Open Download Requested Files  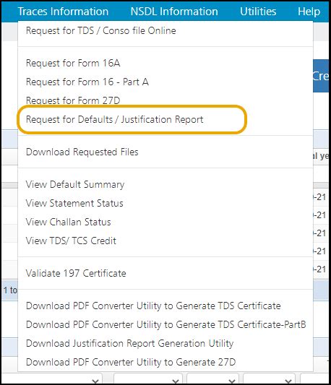pos(82,152)
